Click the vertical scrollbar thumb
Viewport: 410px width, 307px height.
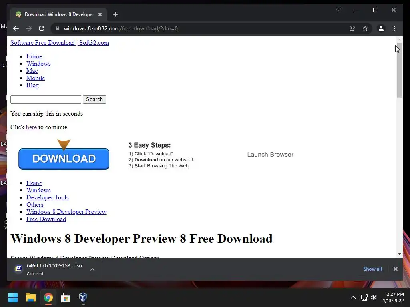[399, 71]
